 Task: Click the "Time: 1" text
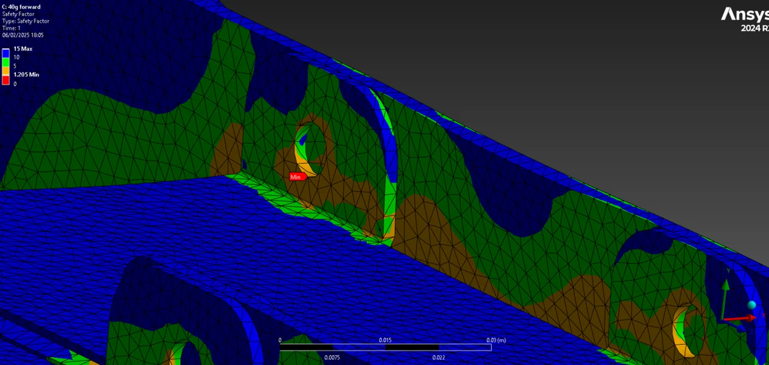(11, 28)
